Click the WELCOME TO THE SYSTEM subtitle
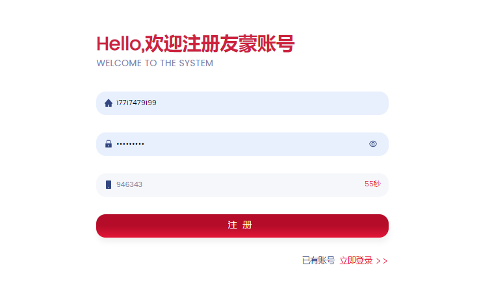Image resolution: width=492 pixels, height=285 pixels. pos(155,64)
